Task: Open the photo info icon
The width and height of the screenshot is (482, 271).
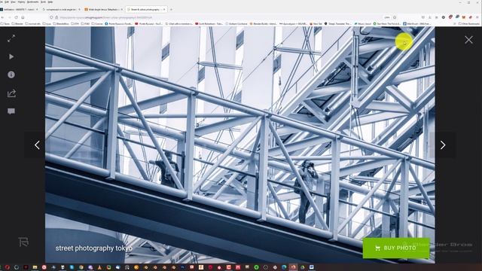Action: [x=11, y=75]
